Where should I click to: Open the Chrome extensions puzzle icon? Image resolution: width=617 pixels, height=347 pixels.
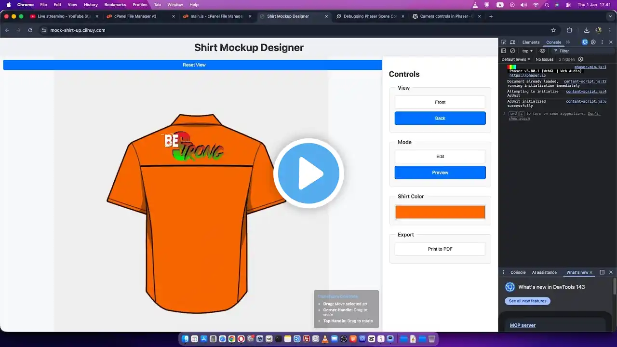point(569,30)
